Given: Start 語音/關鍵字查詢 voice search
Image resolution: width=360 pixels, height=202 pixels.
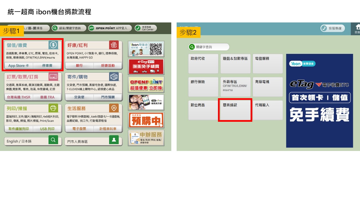Looking at the screenshot, I should coord(69,28).
